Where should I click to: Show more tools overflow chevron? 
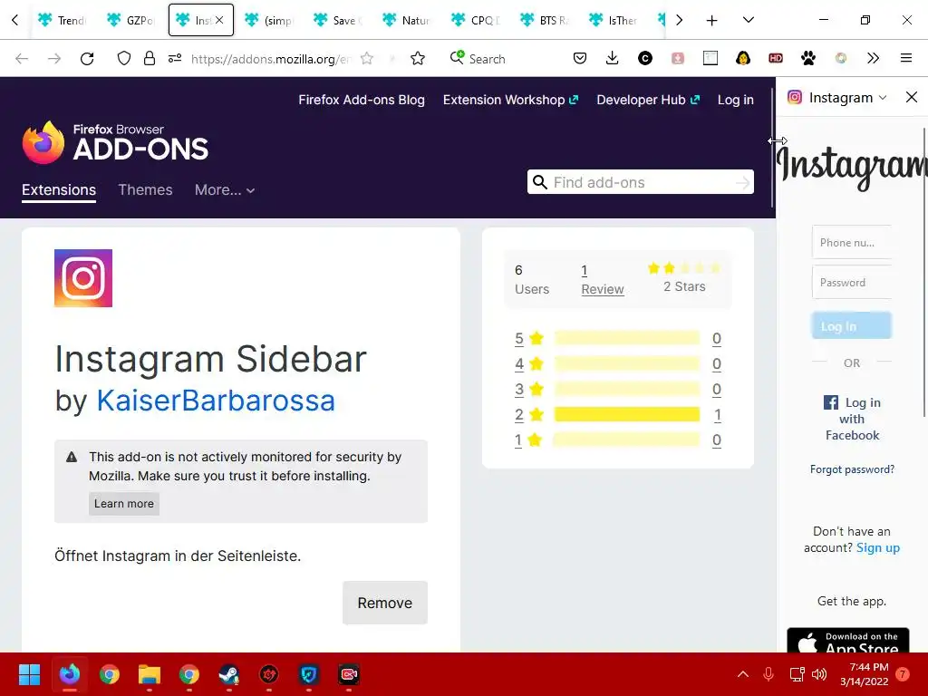click(873, 58)
